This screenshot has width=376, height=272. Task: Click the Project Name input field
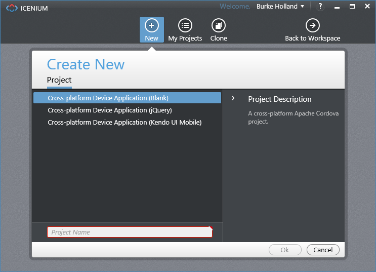tap(130, 232)
